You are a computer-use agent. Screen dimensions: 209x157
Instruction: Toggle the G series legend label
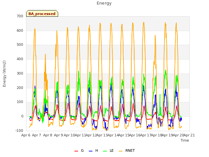(82, 150)
